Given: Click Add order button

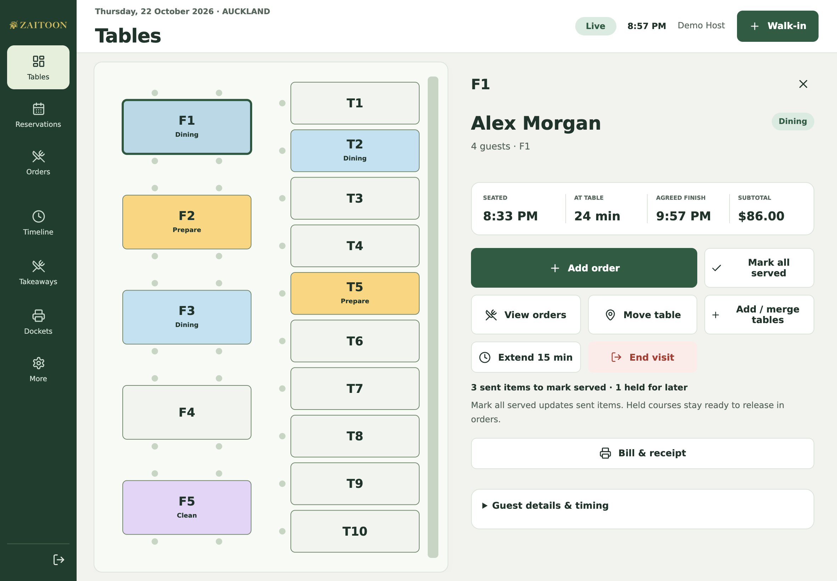Looking at the screenshot, I should (x=584, y=268).
